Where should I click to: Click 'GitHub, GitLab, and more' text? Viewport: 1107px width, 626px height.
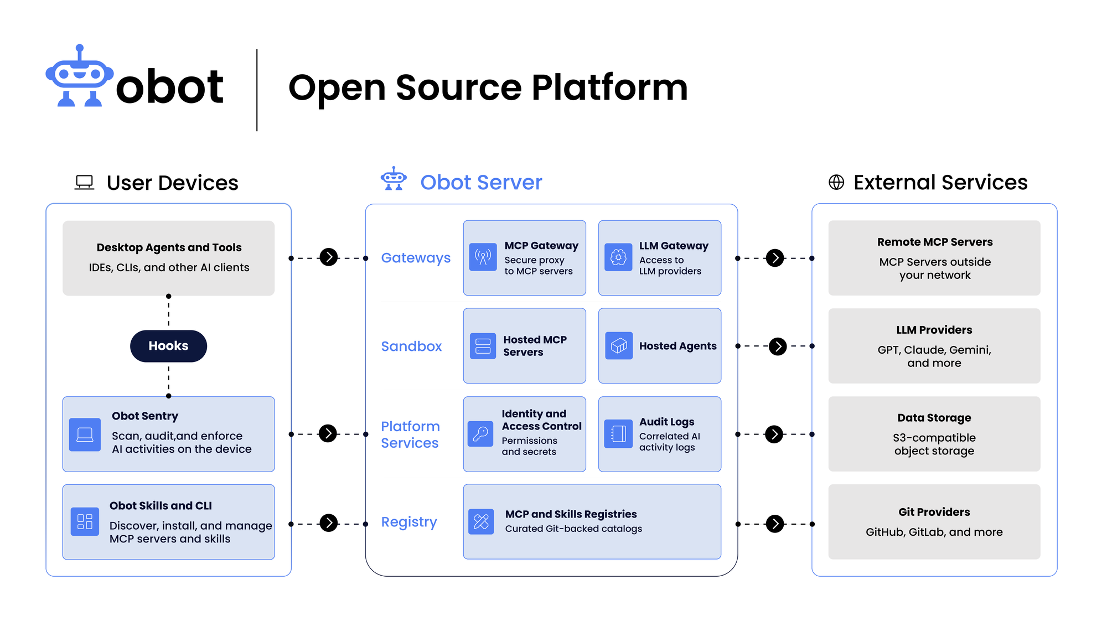click(x=934, y=532)
